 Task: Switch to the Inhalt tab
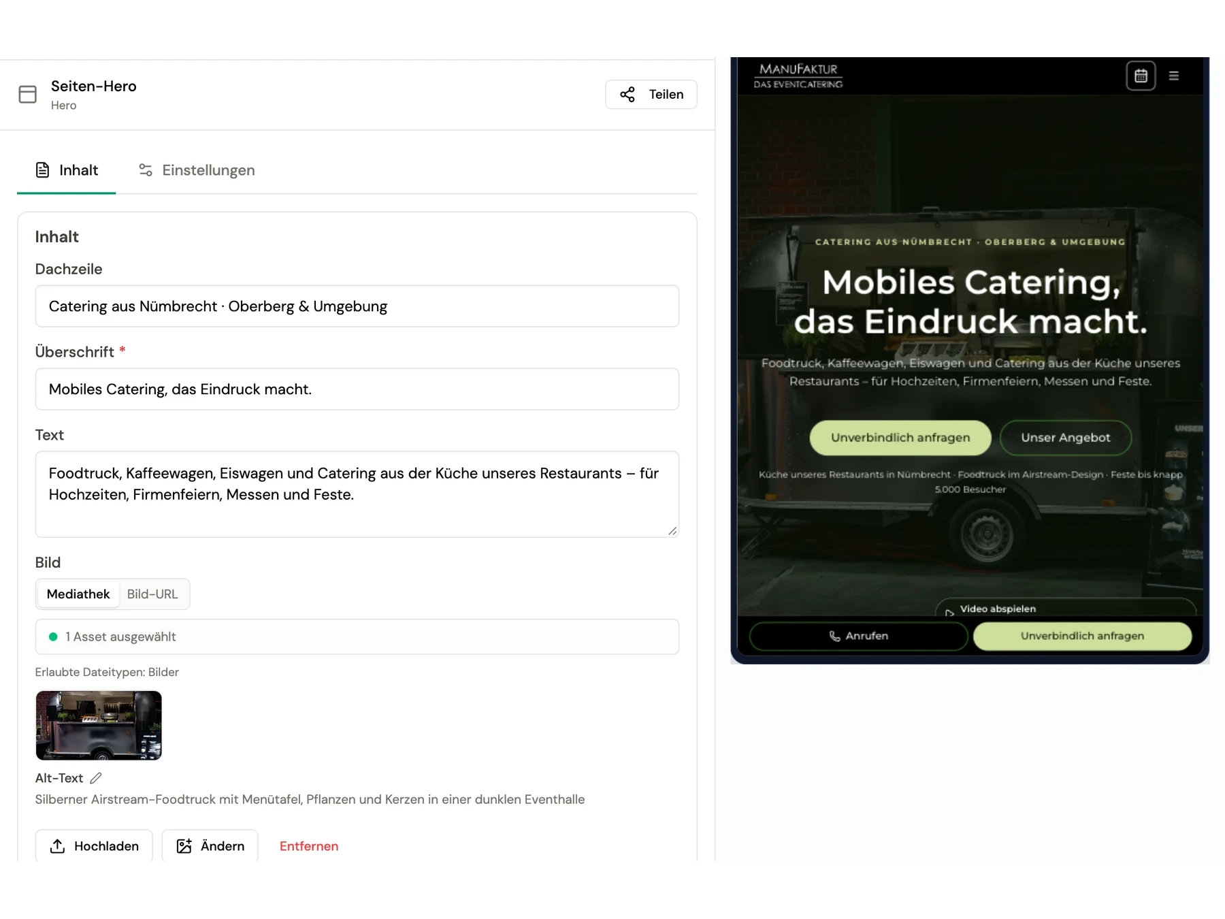pyautogui.click(x=67, y=170)
